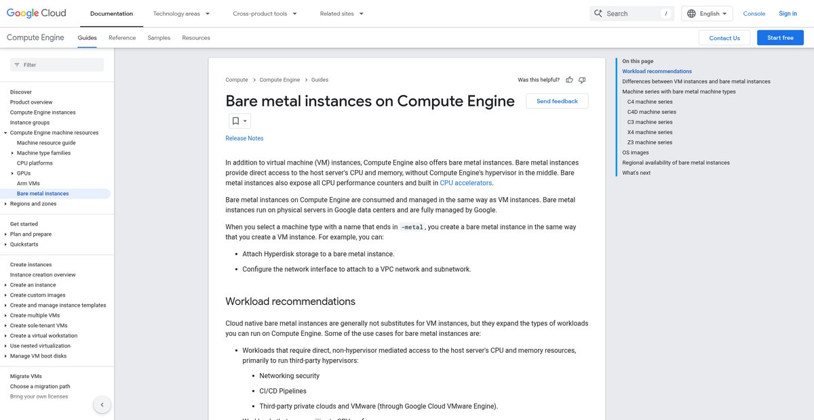Image resolution: width=814 pixels, height=420 pixels.
Task: Collapse Compute Engine machine resources section
Action: 5,133
